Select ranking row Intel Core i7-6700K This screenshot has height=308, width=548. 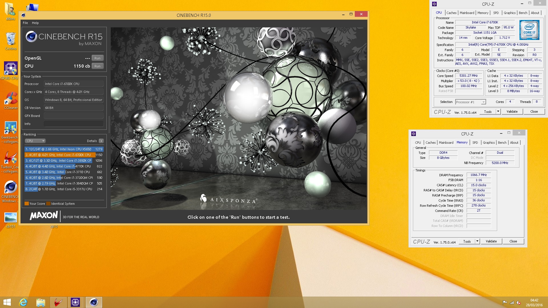point(64,155)
